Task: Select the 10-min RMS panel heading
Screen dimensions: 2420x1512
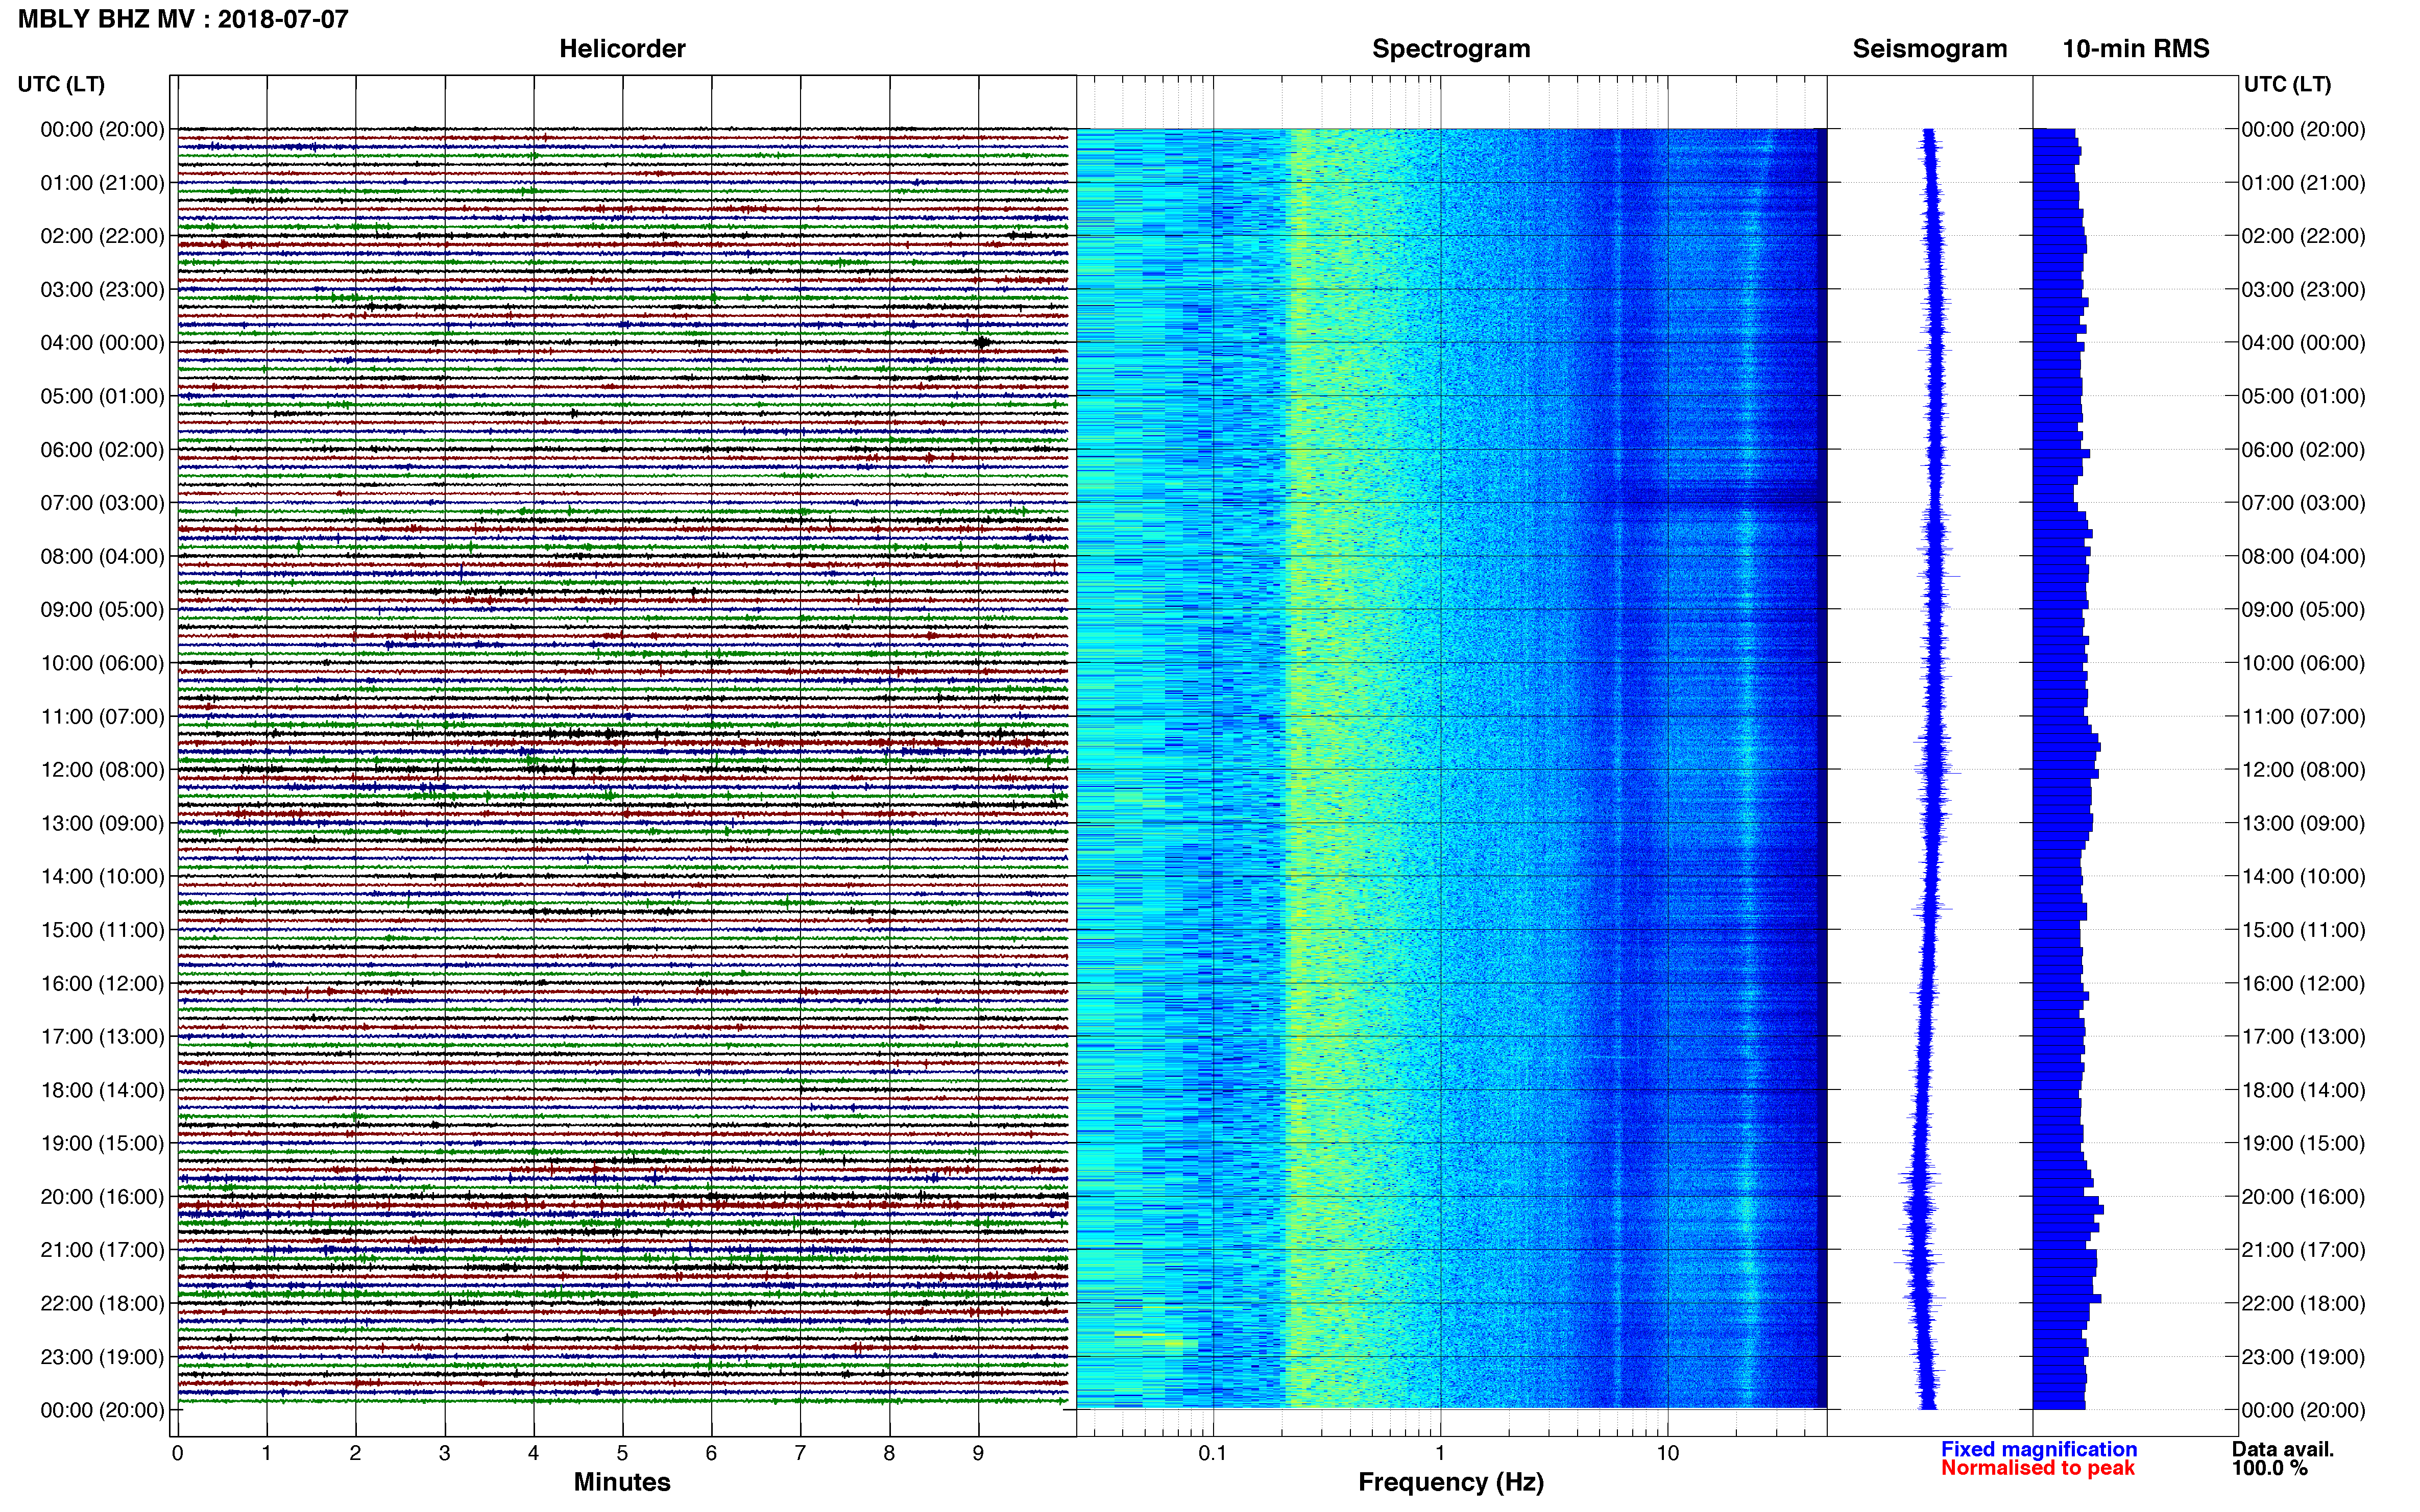Action: tap(2136, 49)
